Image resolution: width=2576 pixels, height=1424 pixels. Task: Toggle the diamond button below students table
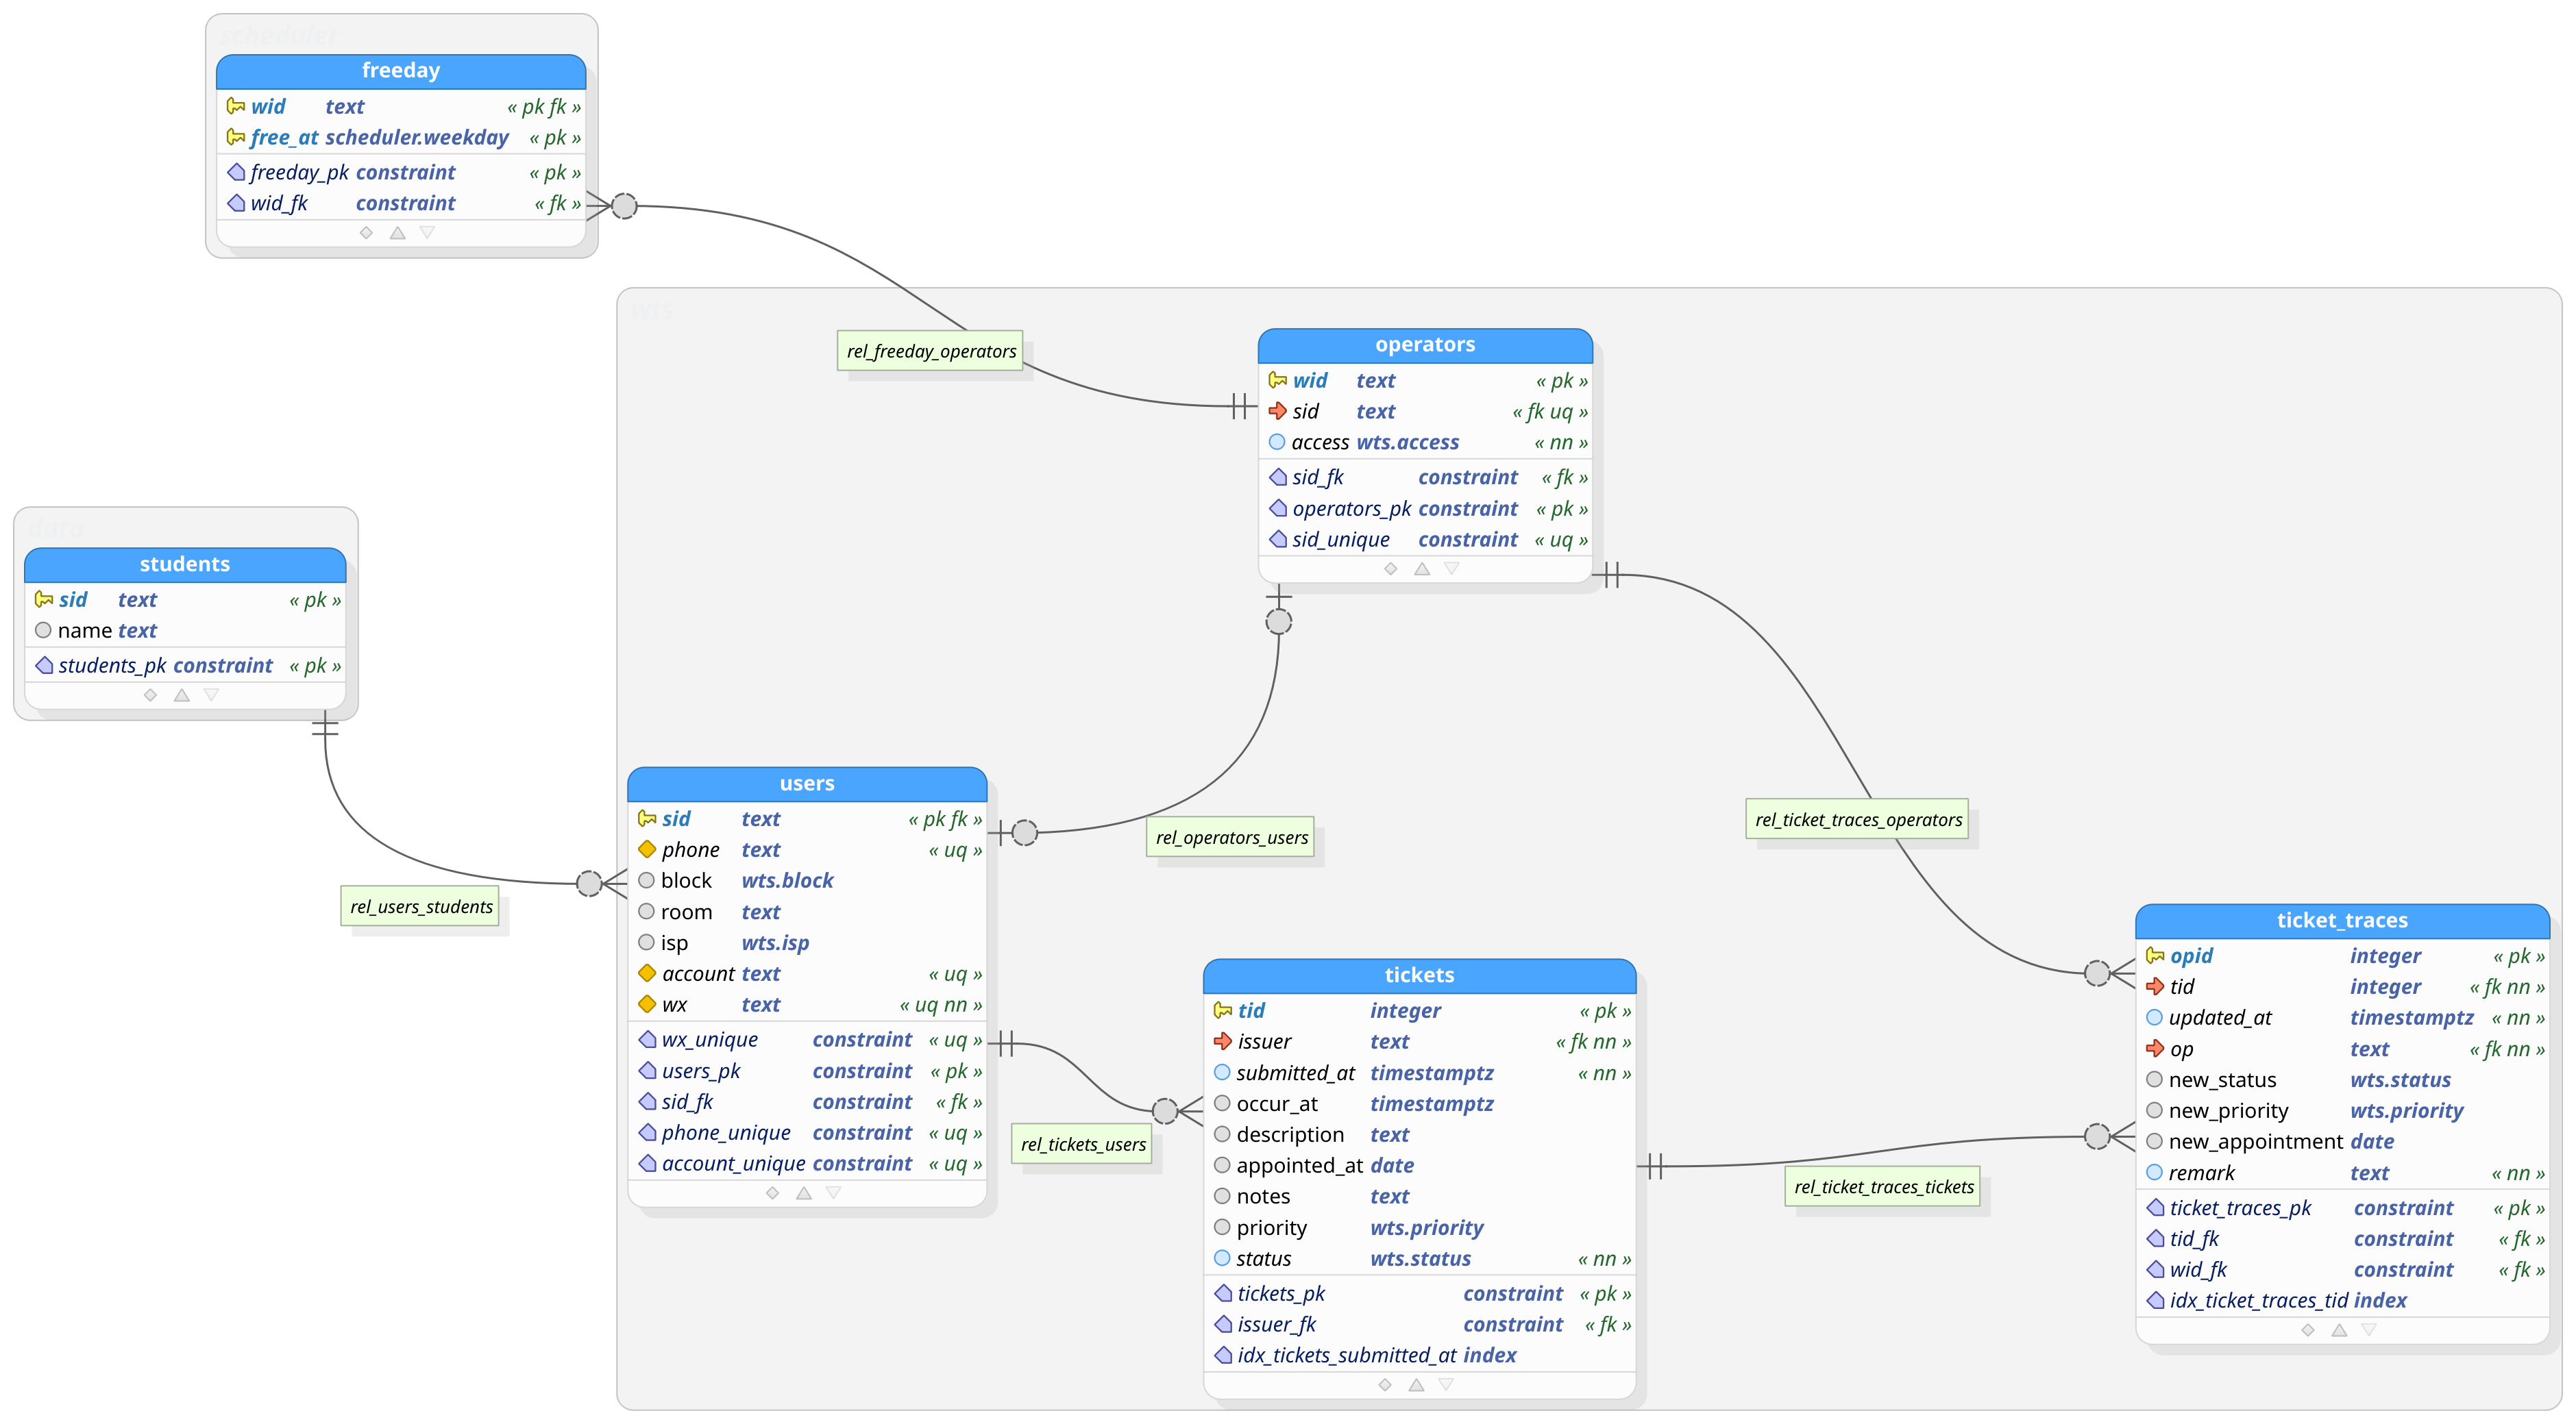(x=150, y=695)
